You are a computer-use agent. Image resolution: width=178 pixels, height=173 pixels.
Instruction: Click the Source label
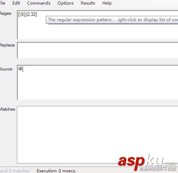[x=6, y=69]
